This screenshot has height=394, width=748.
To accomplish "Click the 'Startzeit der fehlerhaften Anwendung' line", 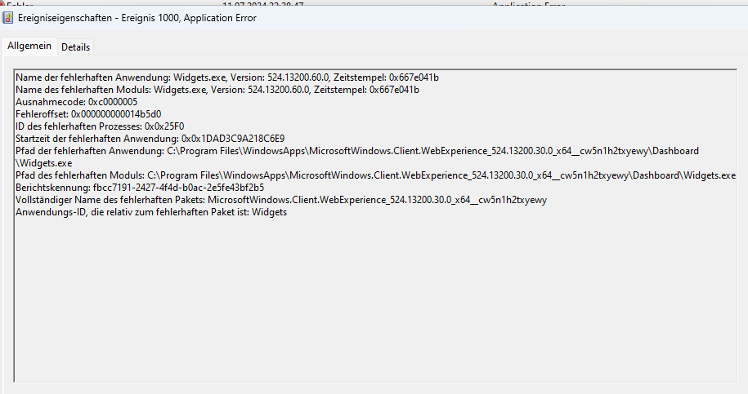I will tap(150, 139).
